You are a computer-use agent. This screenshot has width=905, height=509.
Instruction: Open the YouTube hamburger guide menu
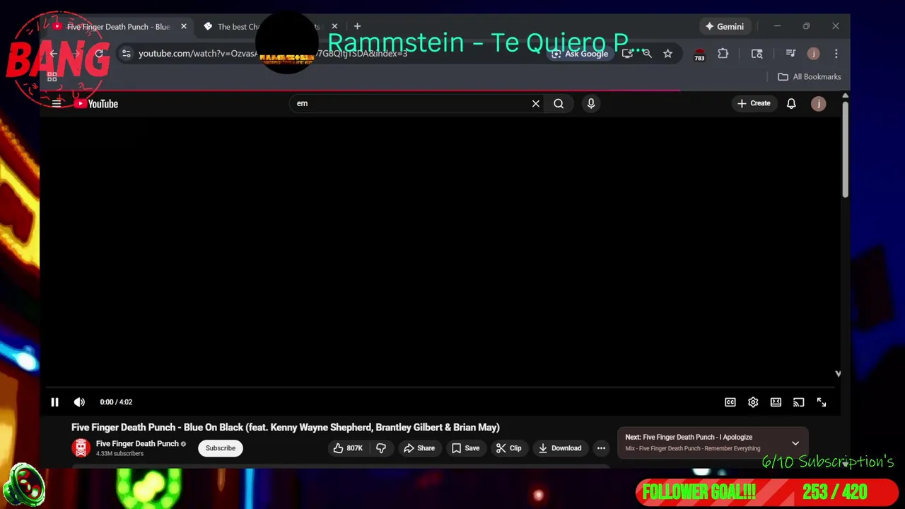click(x=57, y=103)
